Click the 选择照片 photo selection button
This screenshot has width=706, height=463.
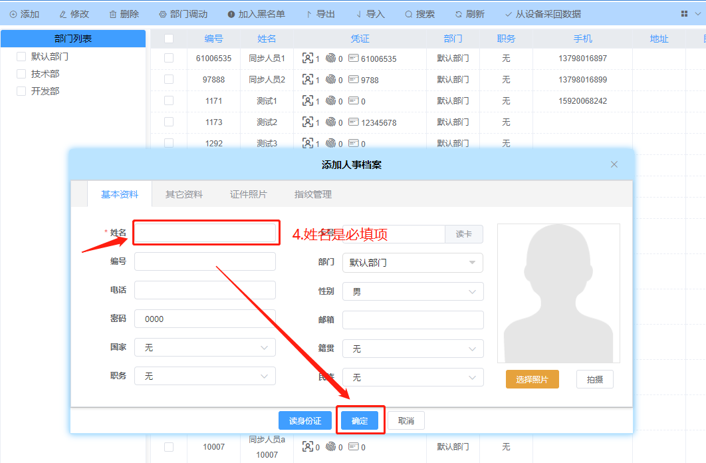(x=532, y=379)
